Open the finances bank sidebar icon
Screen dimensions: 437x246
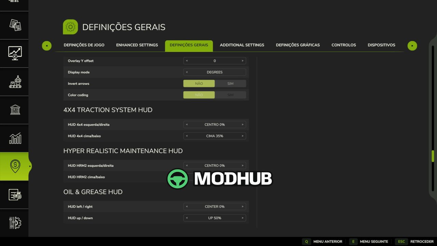pos(15,110)
